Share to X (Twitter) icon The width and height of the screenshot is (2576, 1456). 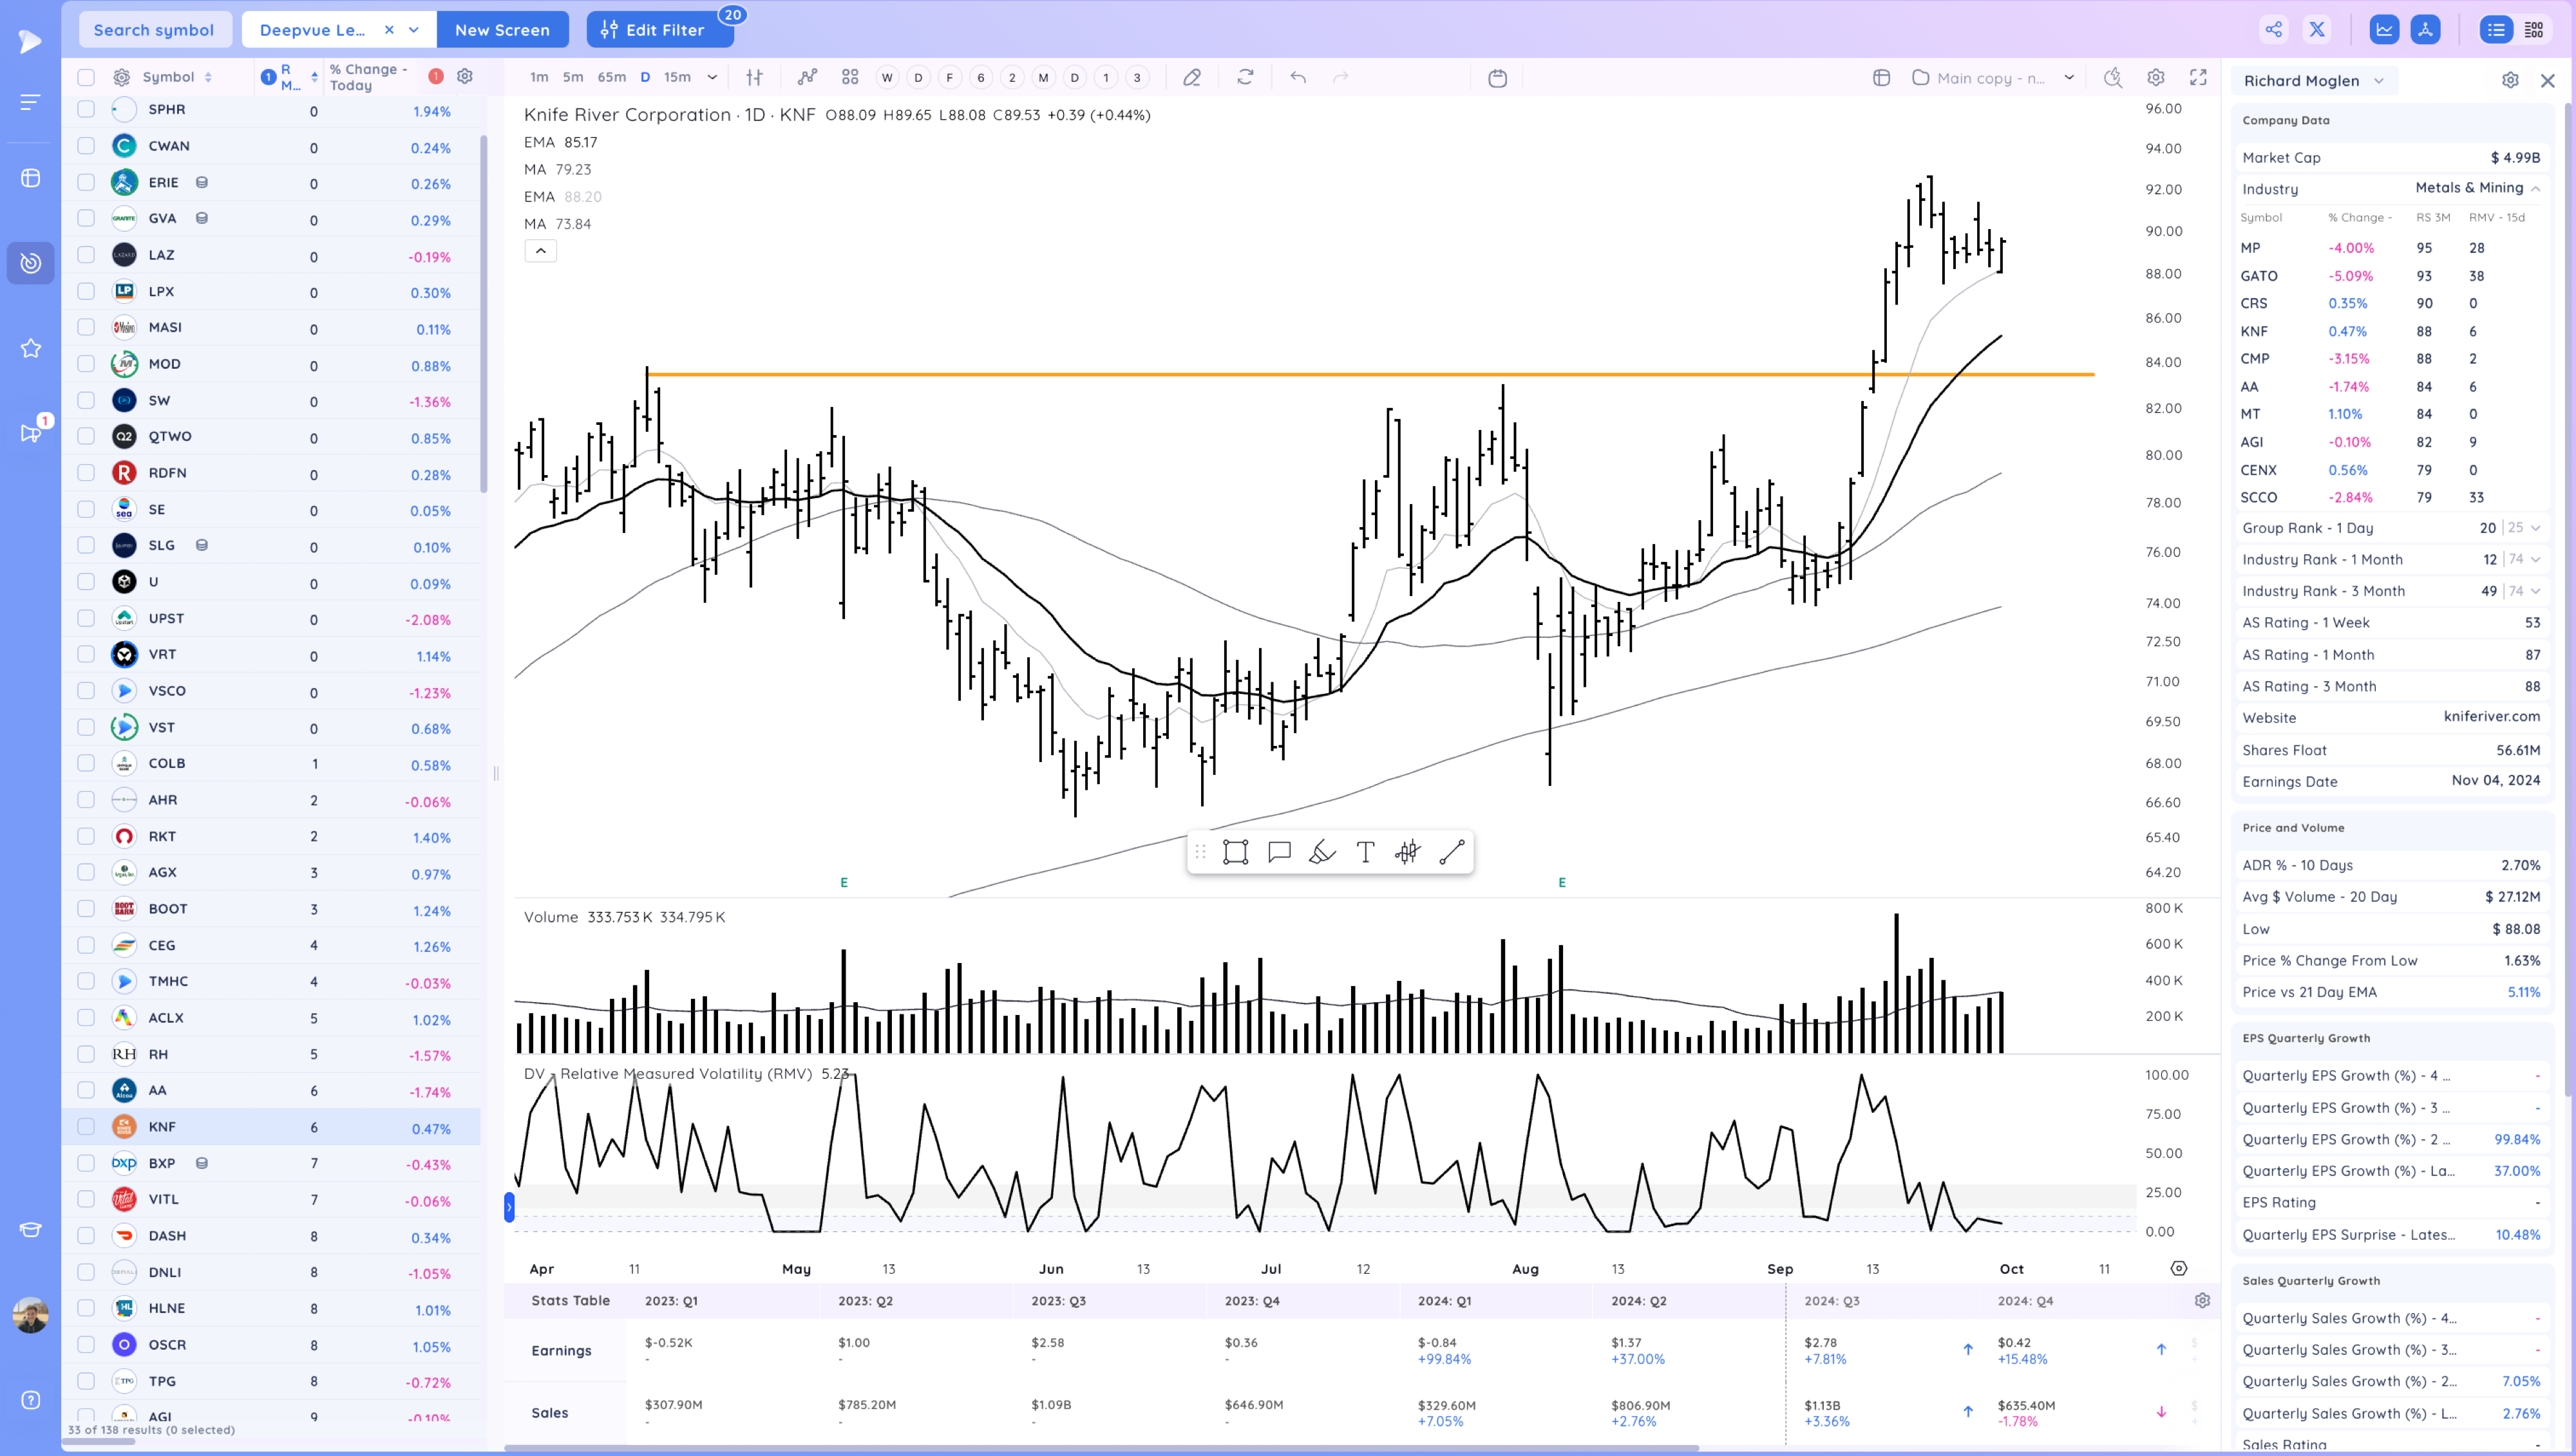2317,30
